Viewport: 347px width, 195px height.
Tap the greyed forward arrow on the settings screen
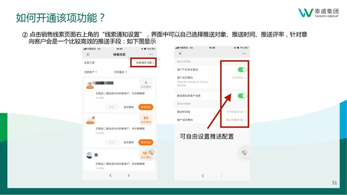(x=221, y=176)
